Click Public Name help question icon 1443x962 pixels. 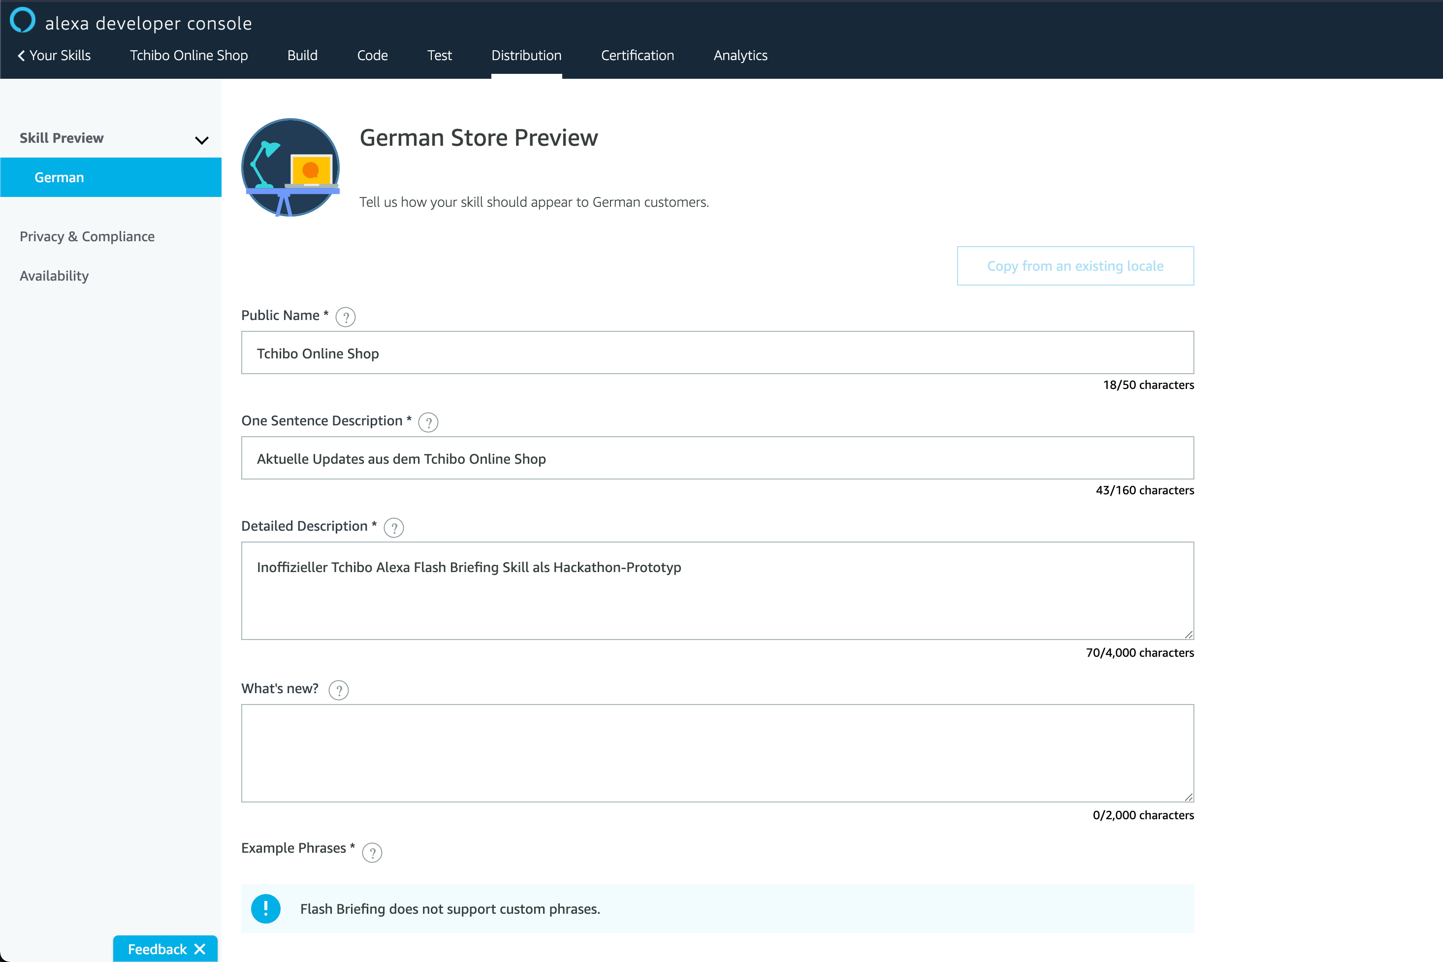point(346,317)
